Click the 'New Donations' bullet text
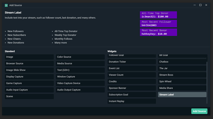 point(16,42)
